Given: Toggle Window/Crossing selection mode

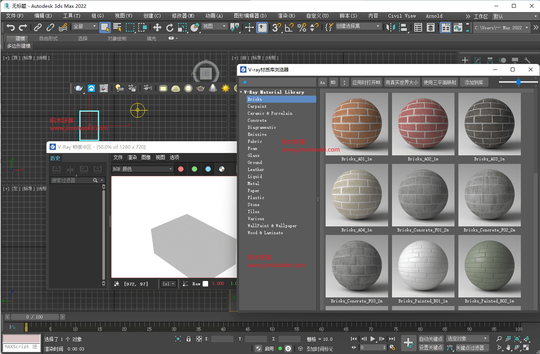Looking at the screenshot, I should [143, 27].
